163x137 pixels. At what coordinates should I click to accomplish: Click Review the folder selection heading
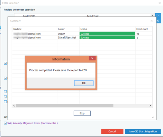[x=19, y=10]
